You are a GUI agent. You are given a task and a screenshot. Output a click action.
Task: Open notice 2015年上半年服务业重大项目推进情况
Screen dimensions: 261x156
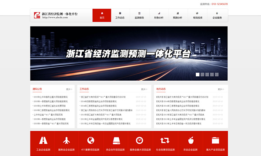point(50,97)
